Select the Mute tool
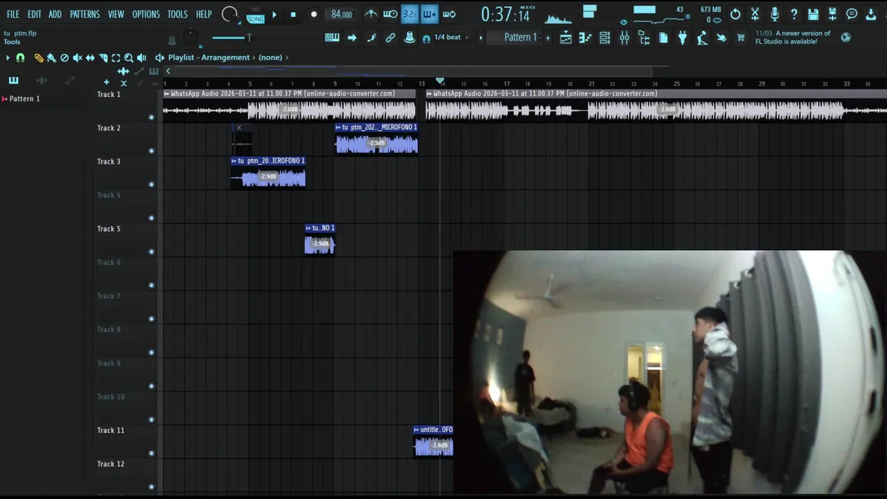This screenshot has height=499, width=887. [77, 58]
